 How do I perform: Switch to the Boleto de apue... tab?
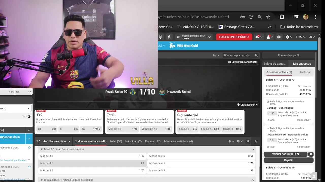tap(274, 64)
